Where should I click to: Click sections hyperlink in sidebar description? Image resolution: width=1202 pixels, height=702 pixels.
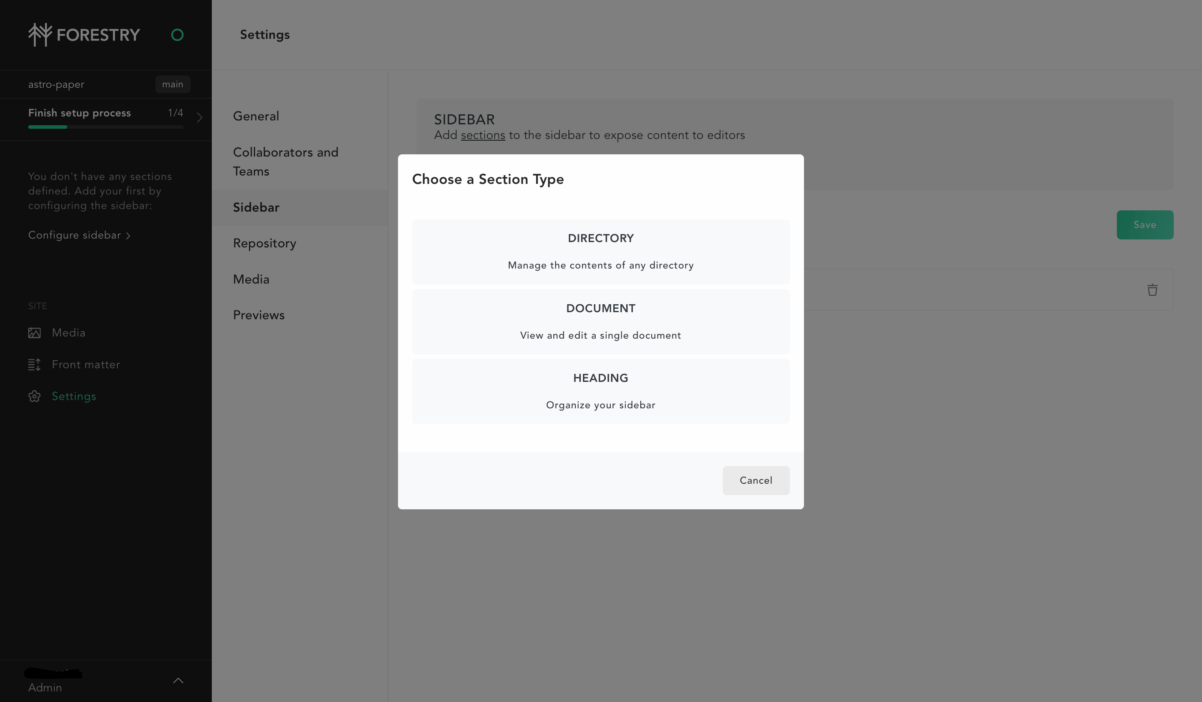point(482,134)
